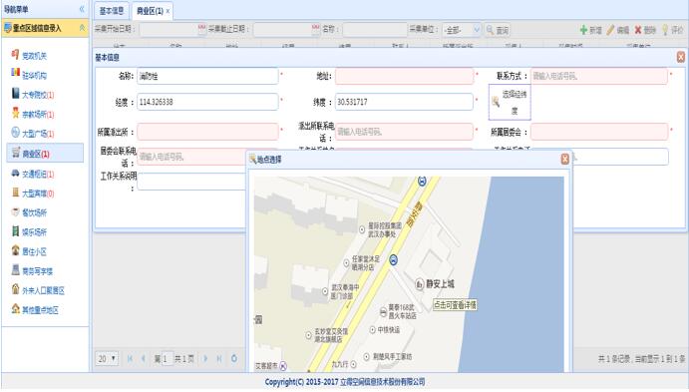Select 宗教场所(1) star icon

15,113
